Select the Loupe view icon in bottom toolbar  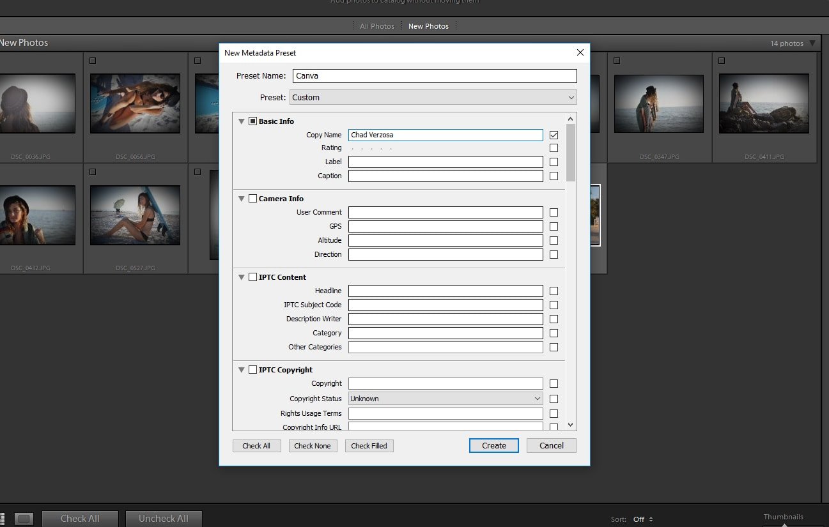(x=24, y=519)
